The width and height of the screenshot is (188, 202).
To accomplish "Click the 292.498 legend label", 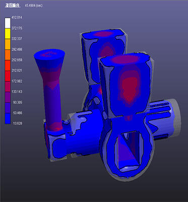I will (17, 49).
